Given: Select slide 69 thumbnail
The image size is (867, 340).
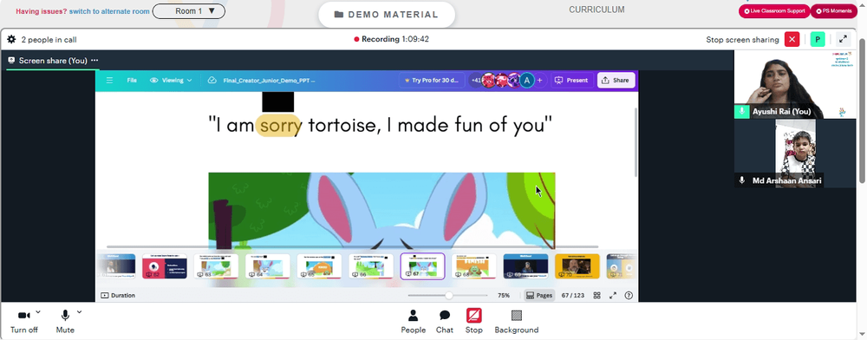Looking at the screenshot, I should (x=526, y=266).
